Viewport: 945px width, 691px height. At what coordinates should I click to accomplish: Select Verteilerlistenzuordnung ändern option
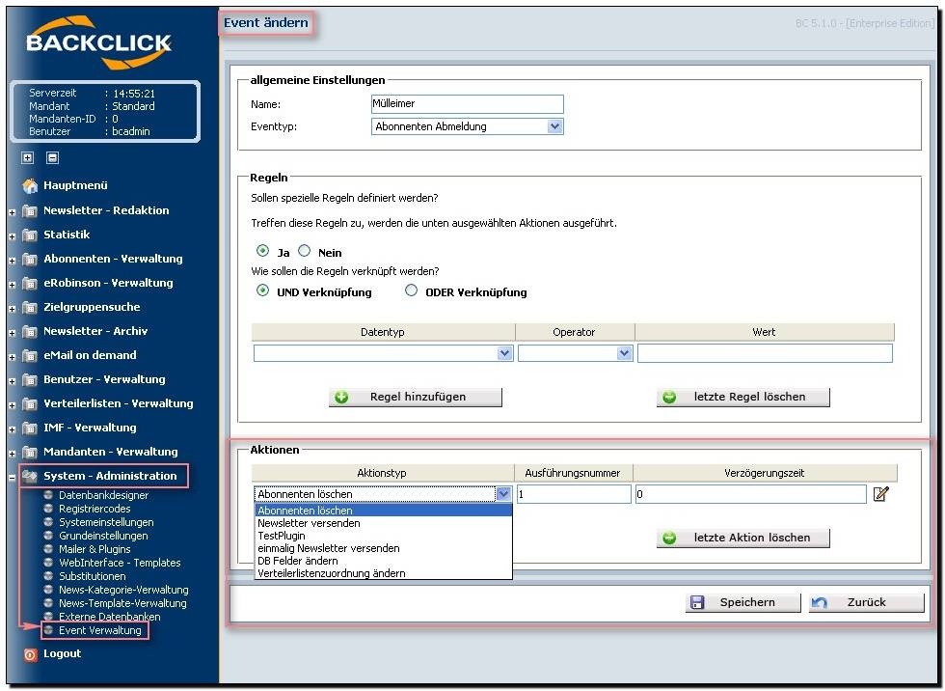coord(384,573)
